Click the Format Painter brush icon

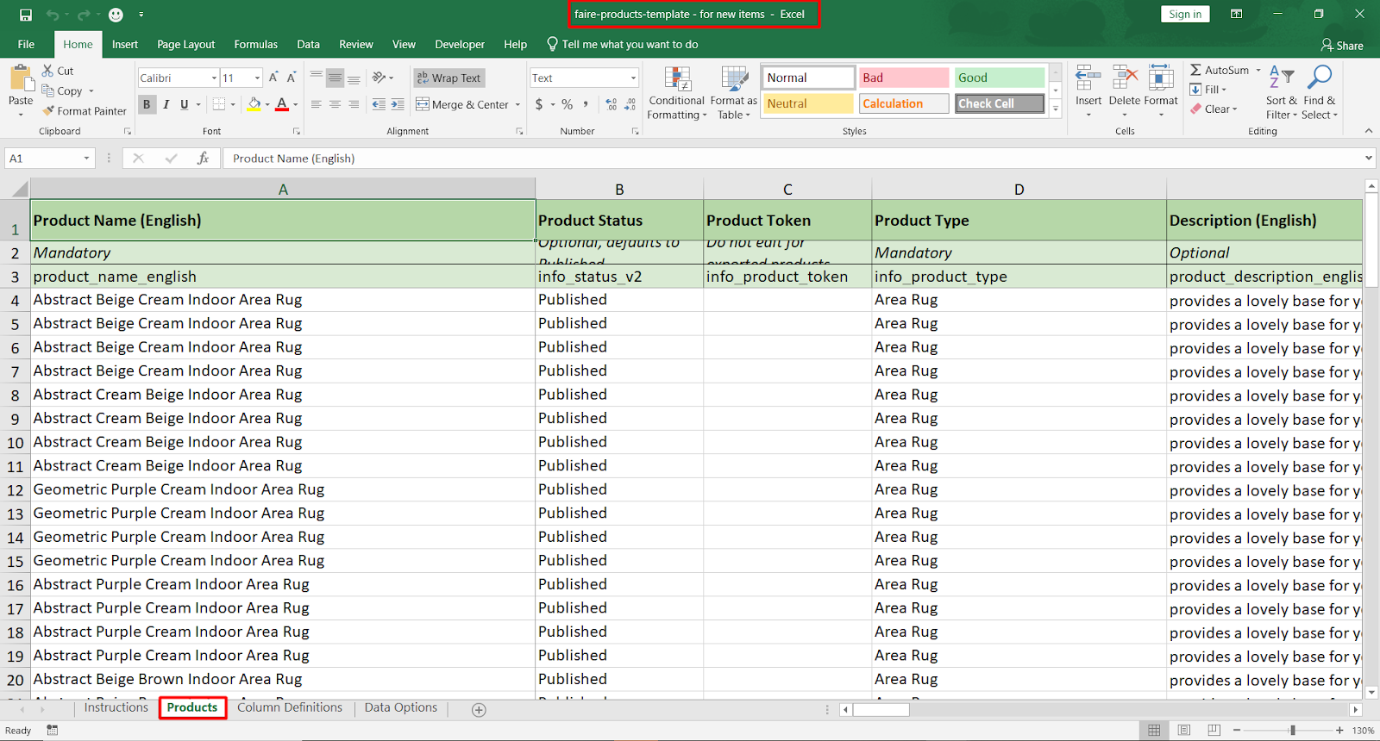[x=49, y=111]
